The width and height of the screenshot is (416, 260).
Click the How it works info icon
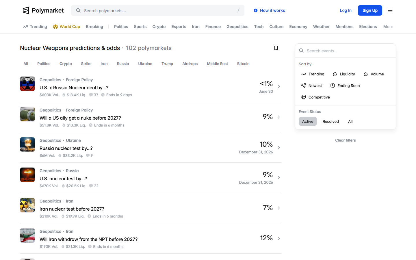pyautogui.click(x=256, y=10)
